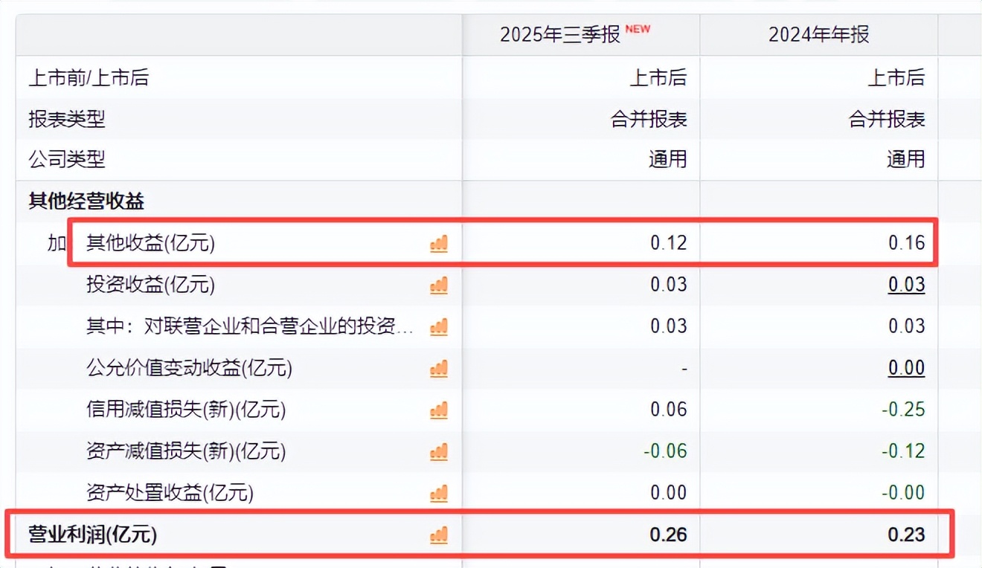Click underlined 0.00 公允价值变动收益 value for 2024
982x568 pixels.
tap(906, 368)
